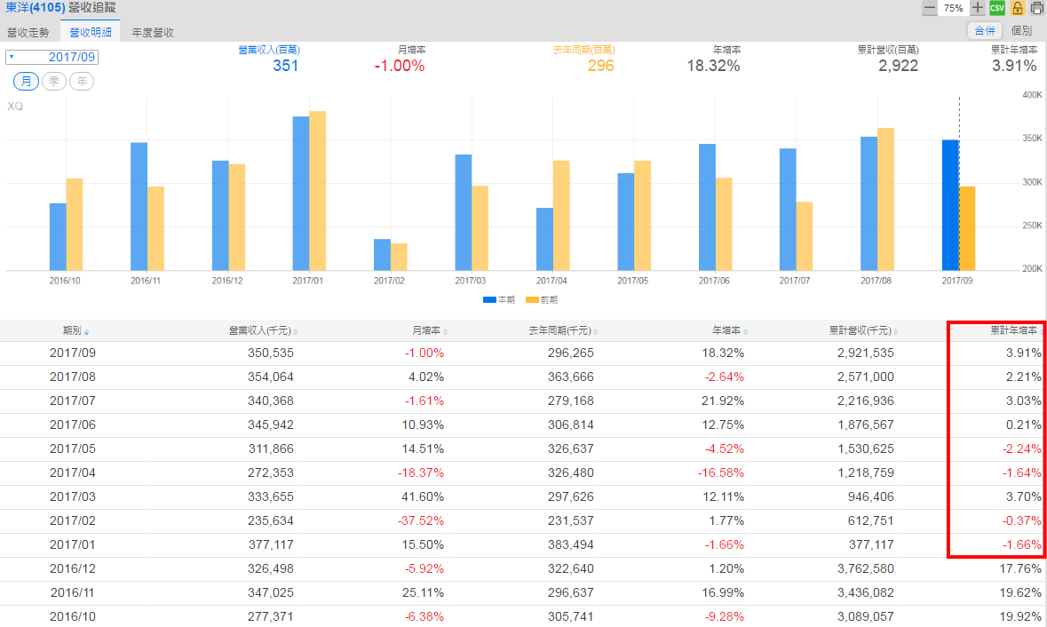1047x627 pixels.
Task: Click cumulative revenue 3,762,580
Action: (865, 569)
